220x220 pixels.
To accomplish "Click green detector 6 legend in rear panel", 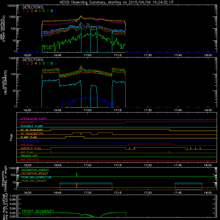I will click(x=44, y=64).
